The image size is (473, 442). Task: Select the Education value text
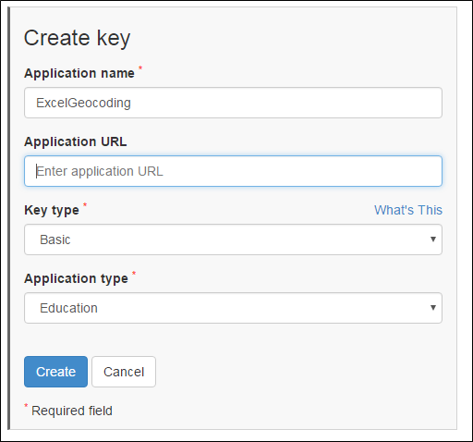coord(68,308)
